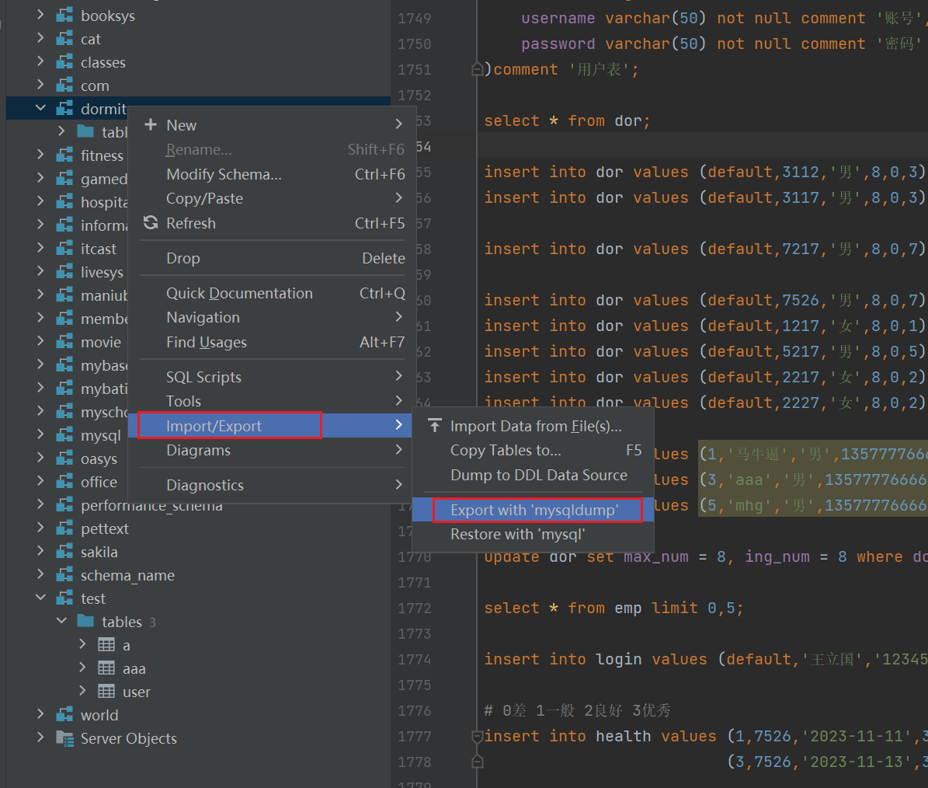The image size is (928, 788).
Task: Click 'select * from dor;' code line
Action: pos(566,120)
